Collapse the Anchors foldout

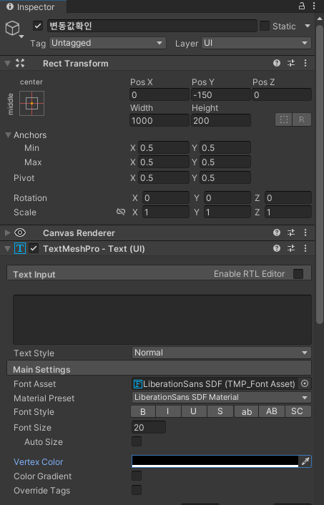pos(9,135)
